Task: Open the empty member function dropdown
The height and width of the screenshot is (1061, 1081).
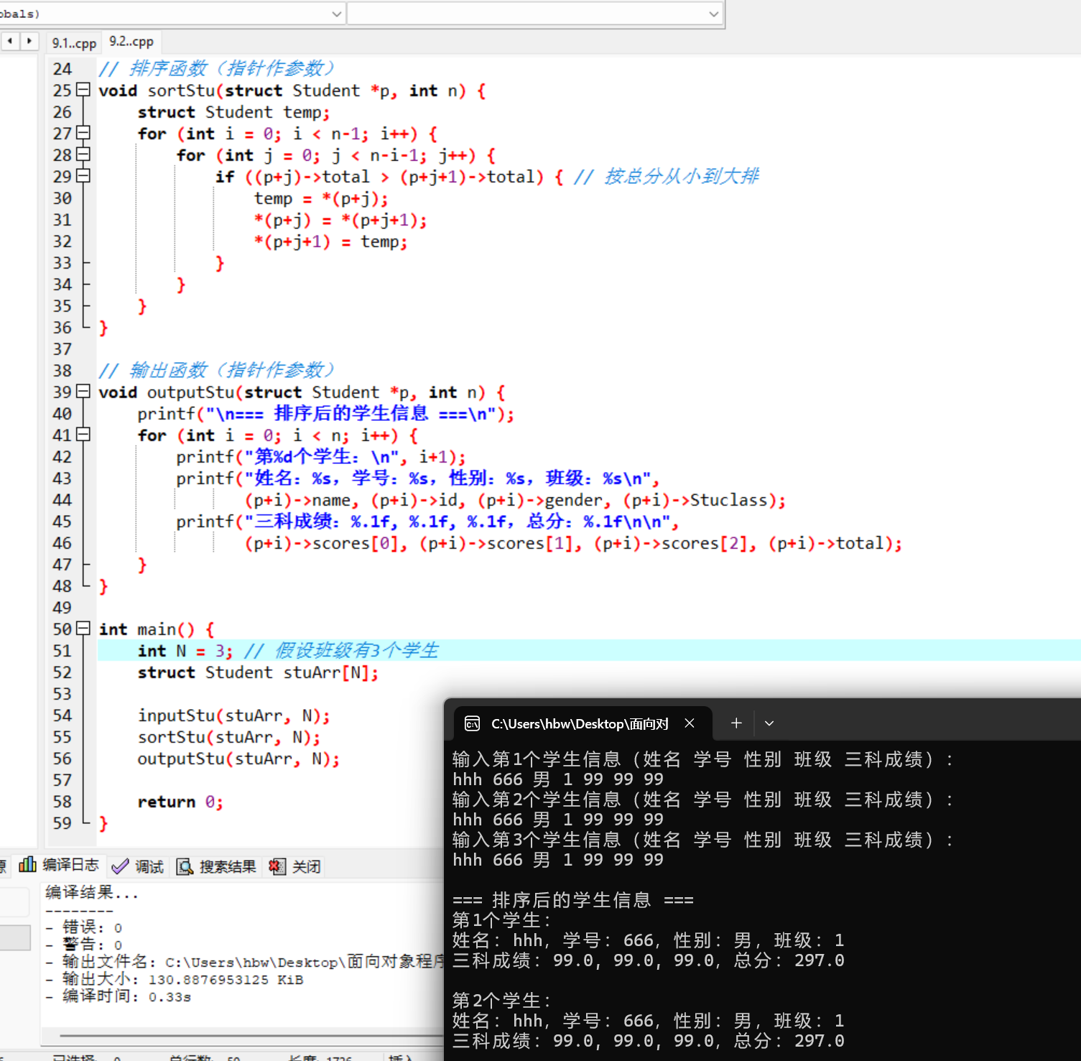Action: tap(713, 14)
